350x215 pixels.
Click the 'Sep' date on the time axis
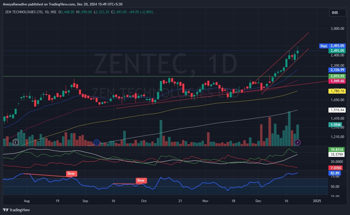coord(85,201)
